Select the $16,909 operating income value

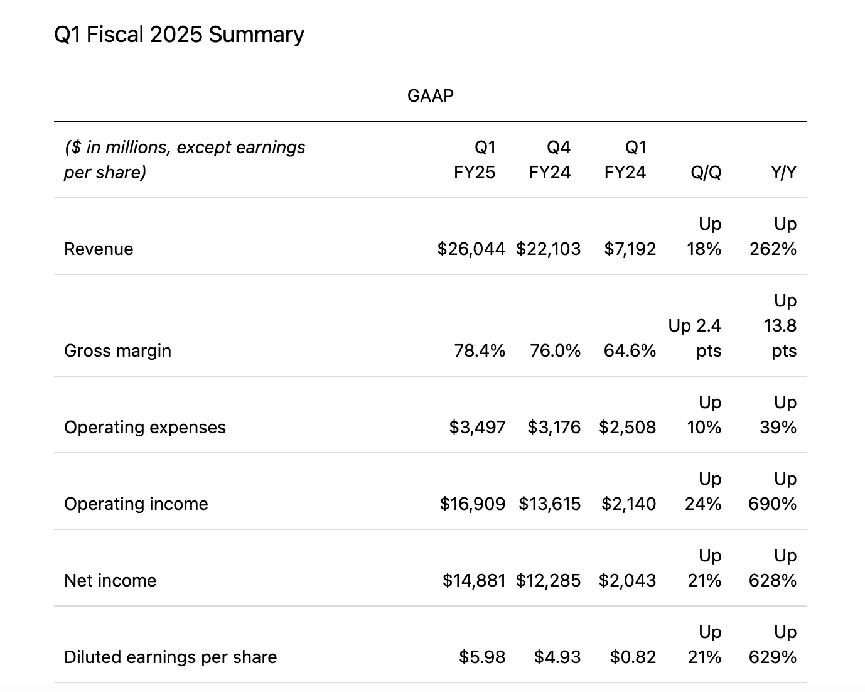tap(472, 504)
